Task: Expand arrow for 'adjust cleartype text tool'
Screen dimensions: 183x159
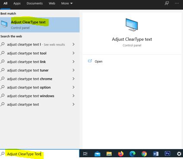Action: point(73,53)
